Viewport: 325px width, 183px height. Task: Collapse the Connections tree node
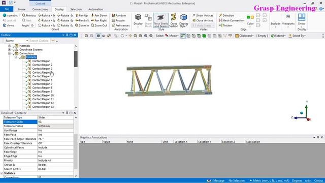coord(9,53)
